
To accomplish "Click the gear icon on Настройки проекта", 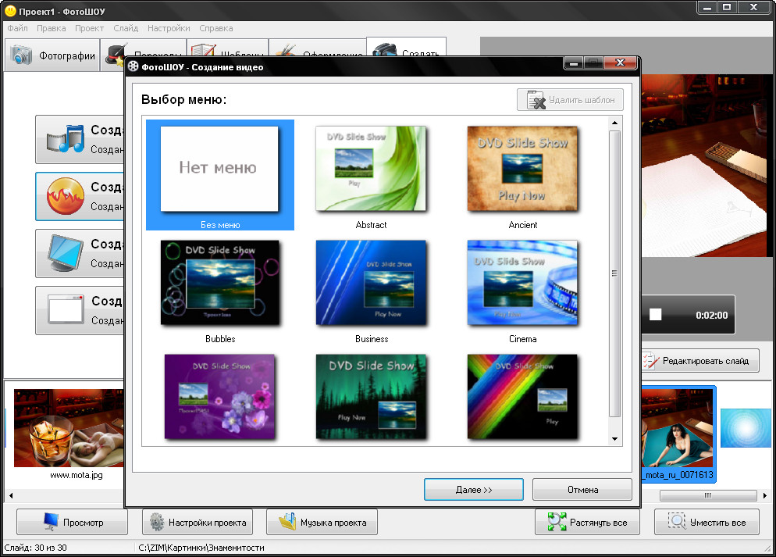I will (157, 523).
